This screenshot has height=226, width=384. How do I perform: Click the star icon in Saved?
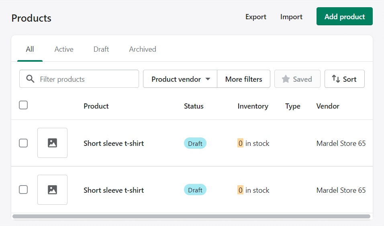(286, 79)
